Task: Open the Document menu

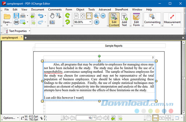Action: pyautogui.click(x=38, y=10)
